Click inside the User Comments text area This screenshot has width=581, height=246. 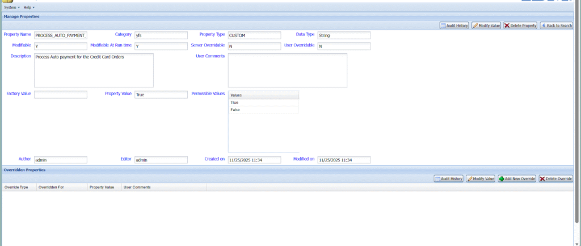[287, 70]
